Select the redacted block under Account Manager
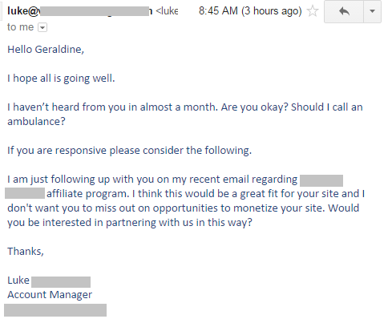 point(55,310)
